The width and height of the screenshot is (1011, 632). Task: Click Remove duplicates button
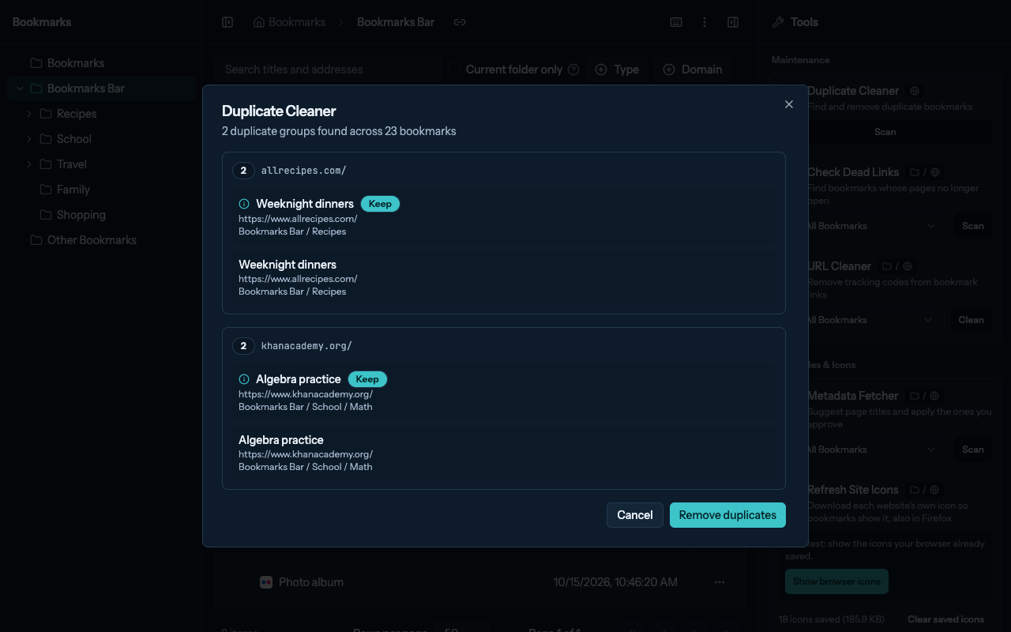point(727,515)
